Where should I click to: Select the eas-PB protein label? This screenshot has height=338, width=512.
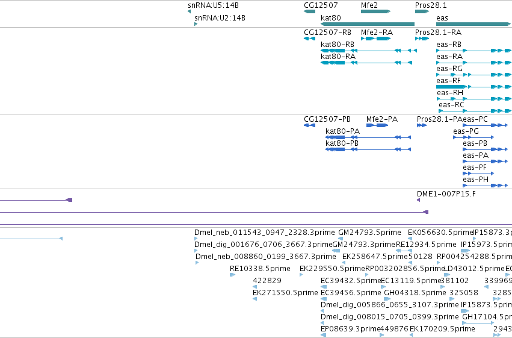click(475, 143)
